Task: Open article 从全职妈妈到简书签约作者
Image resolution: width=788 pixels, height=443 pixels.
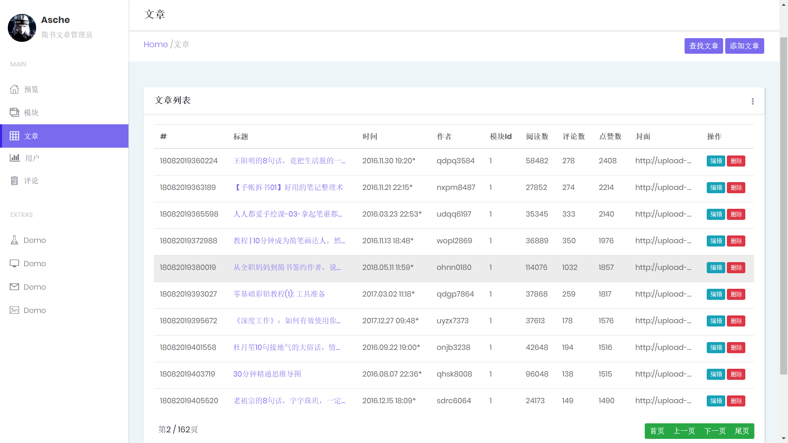Action: tap(287, 267)
